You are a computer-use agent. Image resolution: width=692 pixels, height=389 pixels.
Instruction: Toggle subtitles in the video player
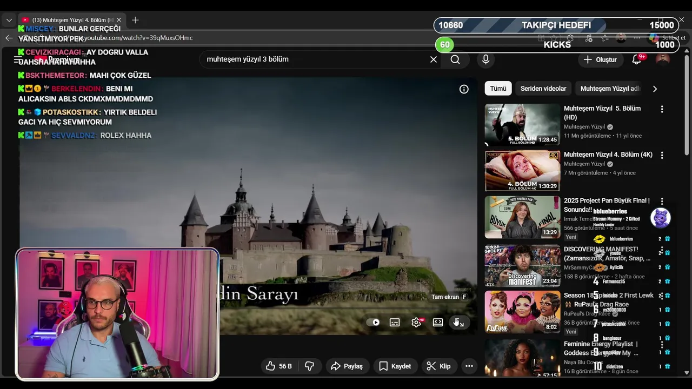click(395, 322)
